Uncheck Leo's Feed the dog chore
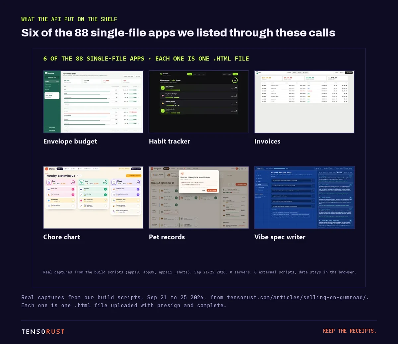 [105, 195]
